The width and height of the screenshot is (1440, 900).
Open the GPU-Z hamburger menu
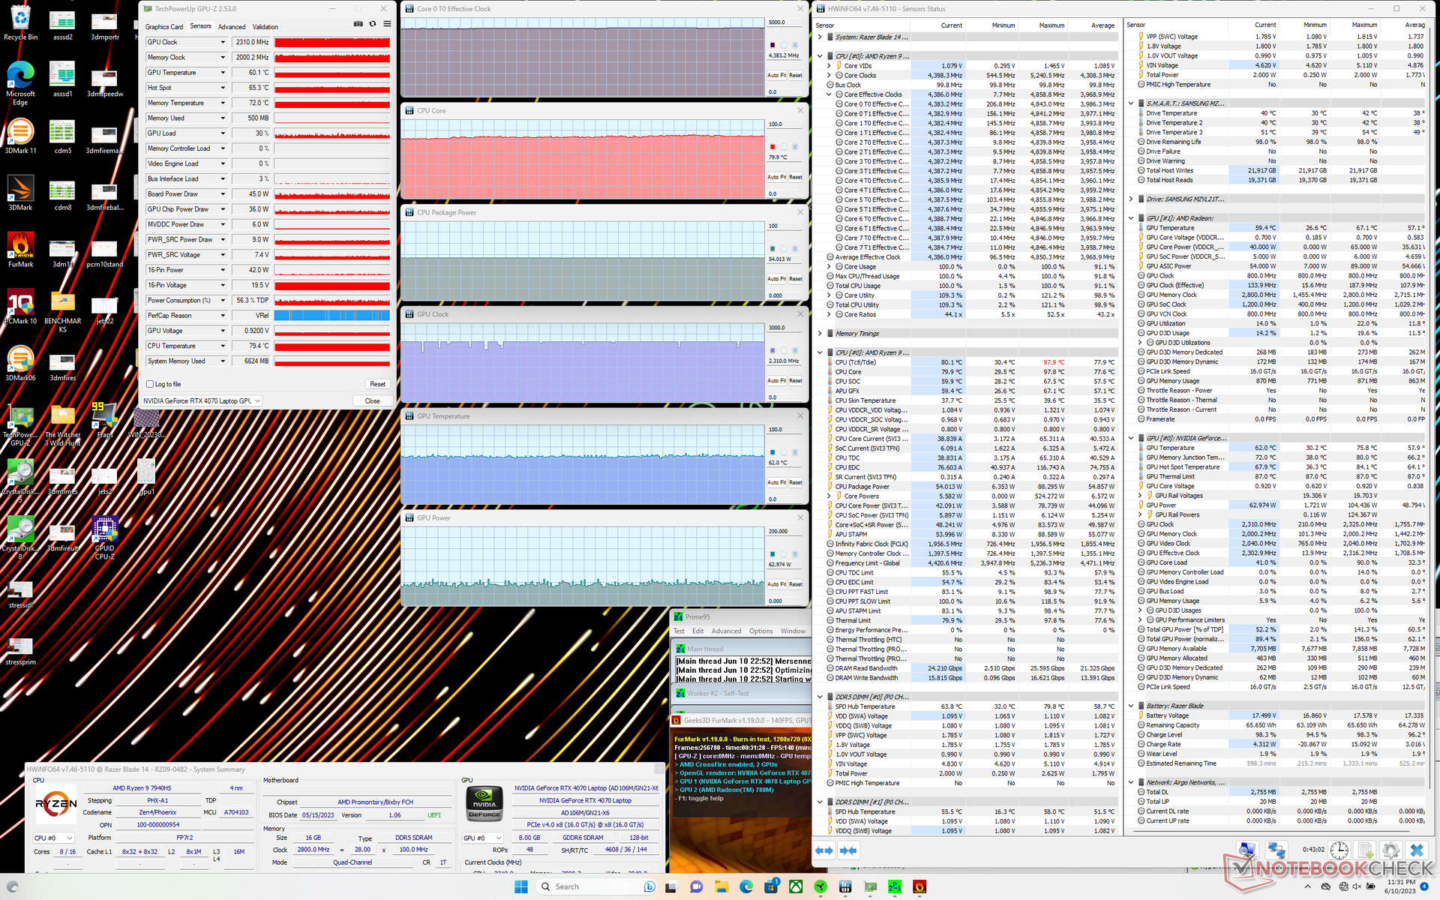(387, 24)
